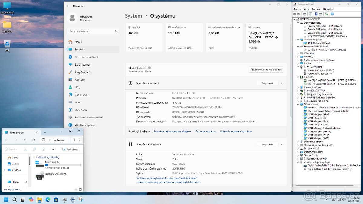This screenshot has height=204, width=363.
Task: Click Místní disk (C:) usage bar
Action: click(63, 165)
